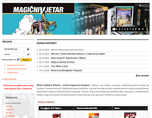This screenshot has height=118, width=152.
Task: Click arrow icon on Otucani holivudski film header
Action: 110,108
